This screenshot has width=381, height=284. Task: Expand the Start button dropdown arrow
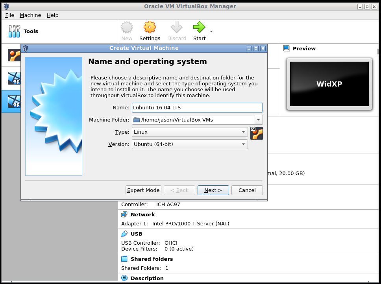211,31
